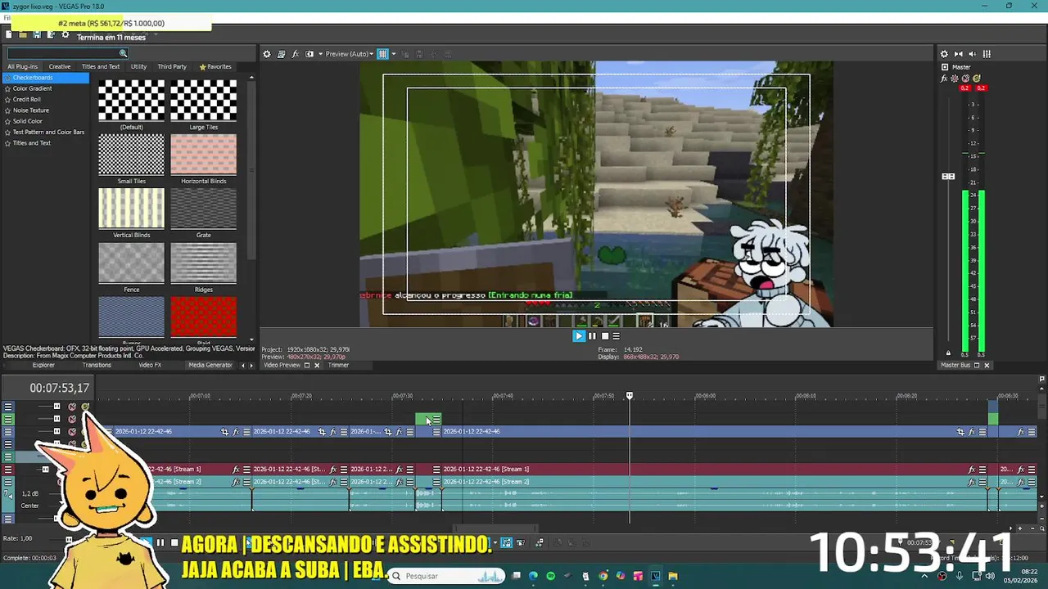Choose the Horizontal Blinds preset thumbnail
Image resolution: width=1048 pixels, height=589 pixels.
pyautogui.click(x=203, y=155)
